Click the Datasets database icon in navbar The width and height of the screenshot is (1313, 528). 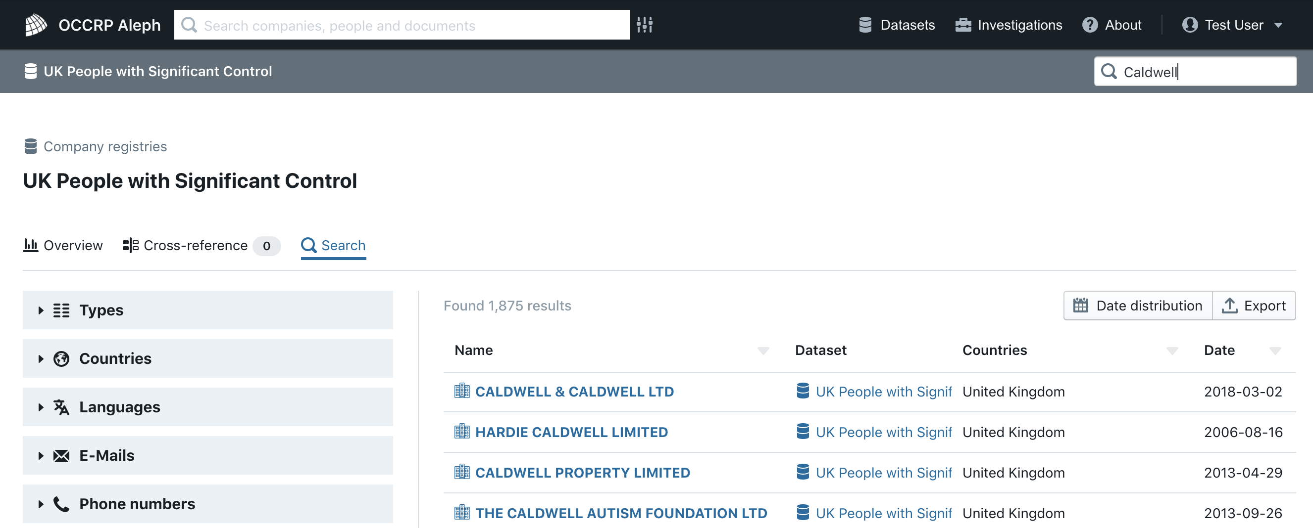(865, 24)
